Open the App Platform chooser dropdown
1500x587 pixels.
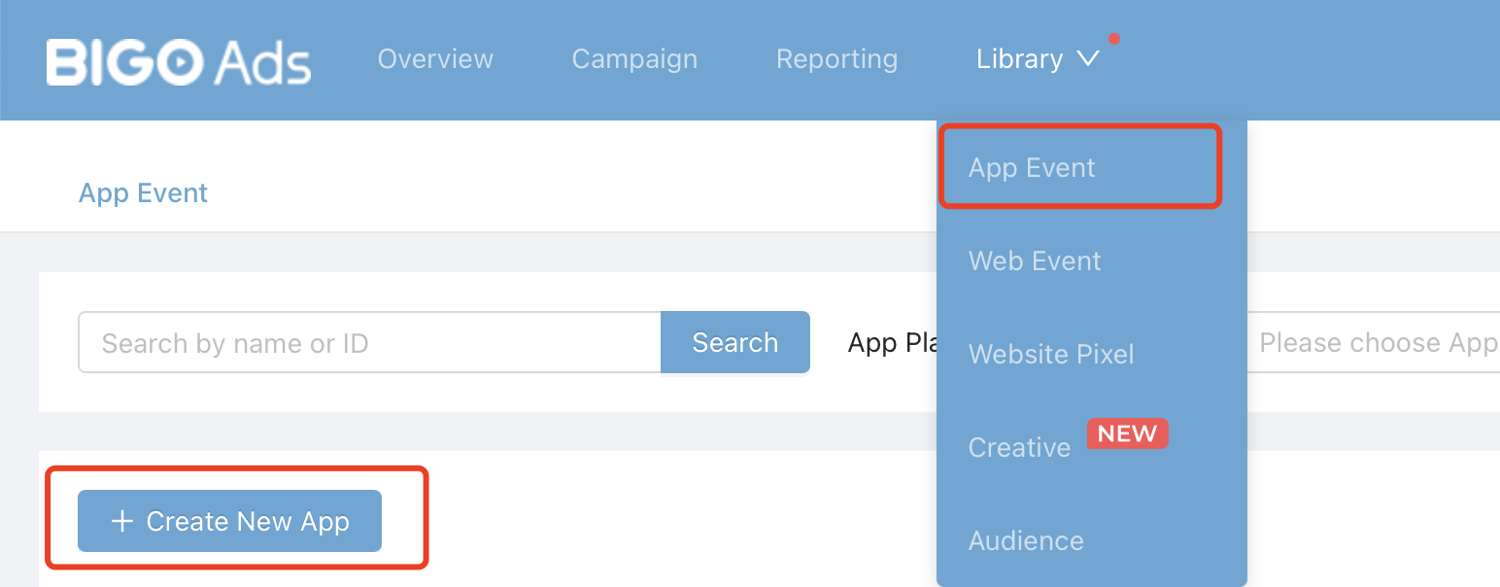pos(1375,343)
